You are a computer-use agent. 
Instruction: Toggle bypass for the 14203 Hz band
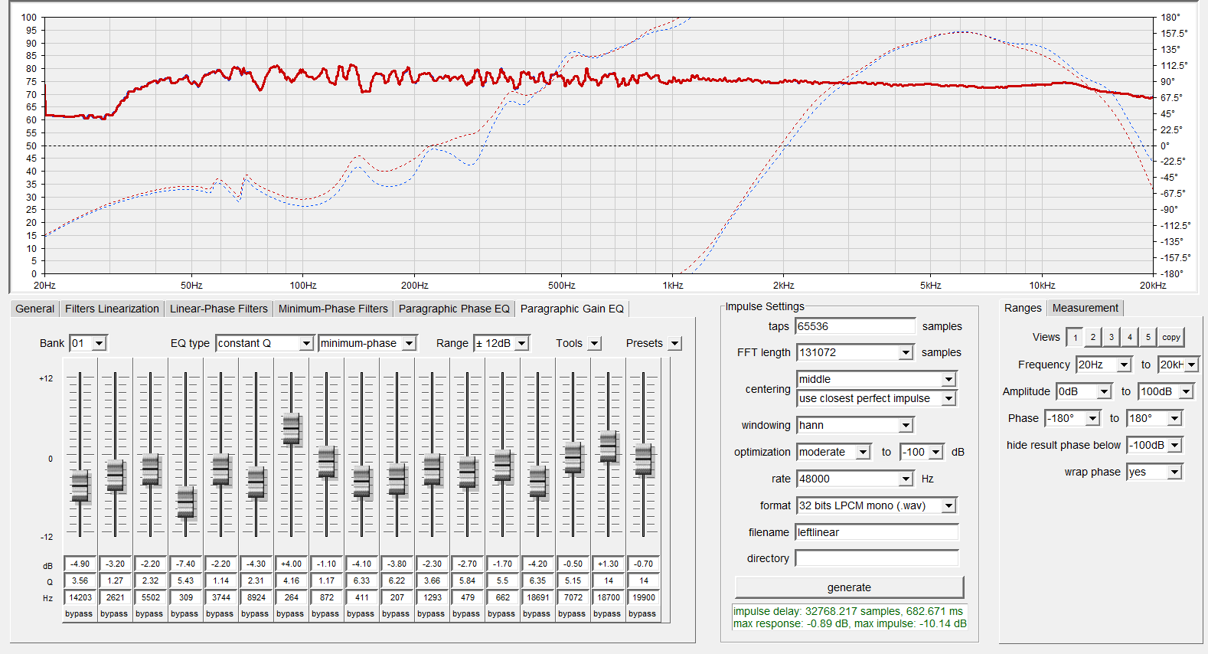pyautogui.click(x=79, y=613)
